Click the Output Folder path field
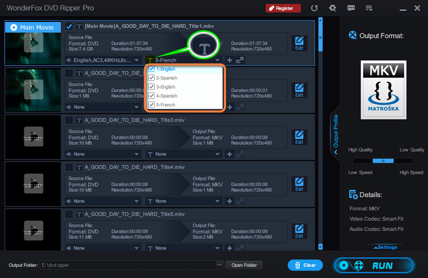Image resolution: width=428 pixels, height=278 pixels. (x=128, y=265)
